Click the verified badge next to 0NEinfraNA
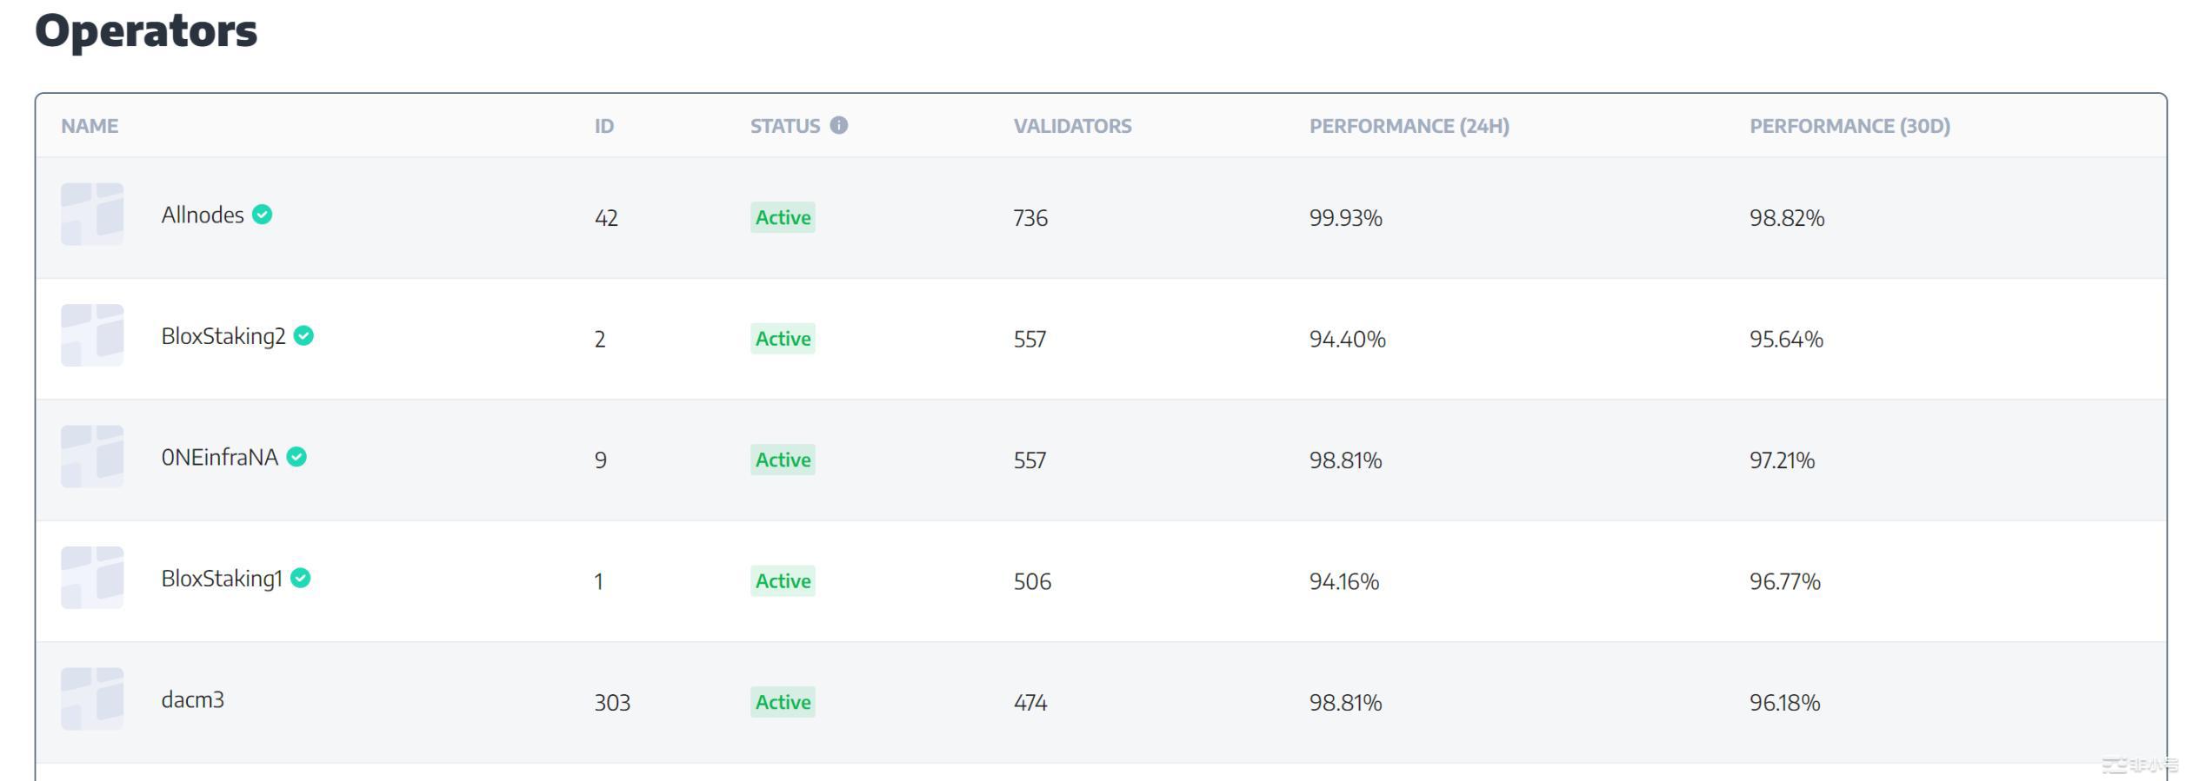2186x781 pixels. point(297,456)
